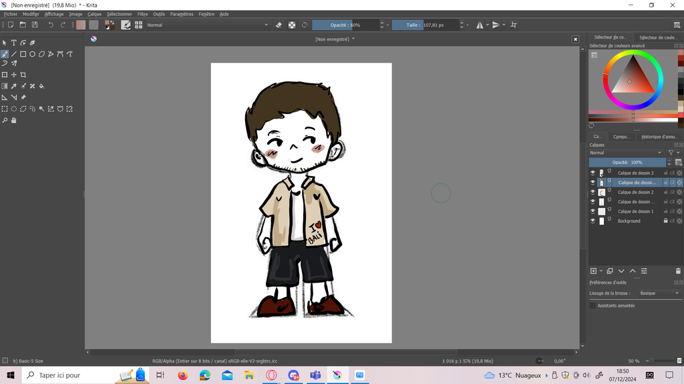Screen dimensions: 684x384
Task: Click the brush Opacité slider
Action: [345, 25]
